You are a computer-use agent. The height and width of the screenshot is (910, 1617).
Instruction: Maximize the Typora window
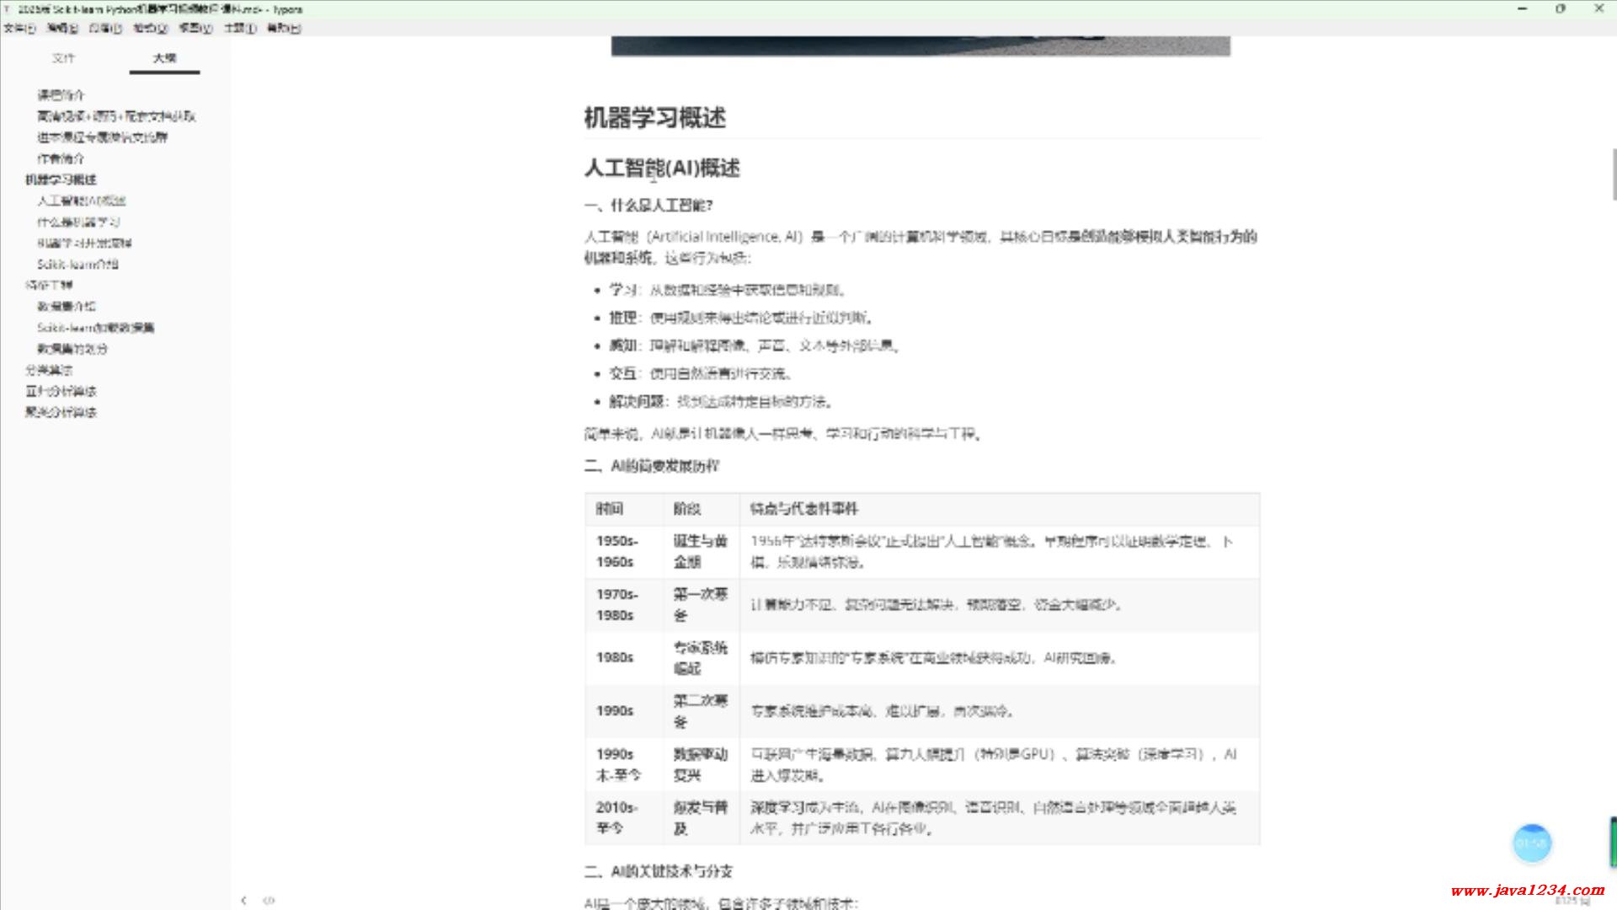click(1560, 8)
